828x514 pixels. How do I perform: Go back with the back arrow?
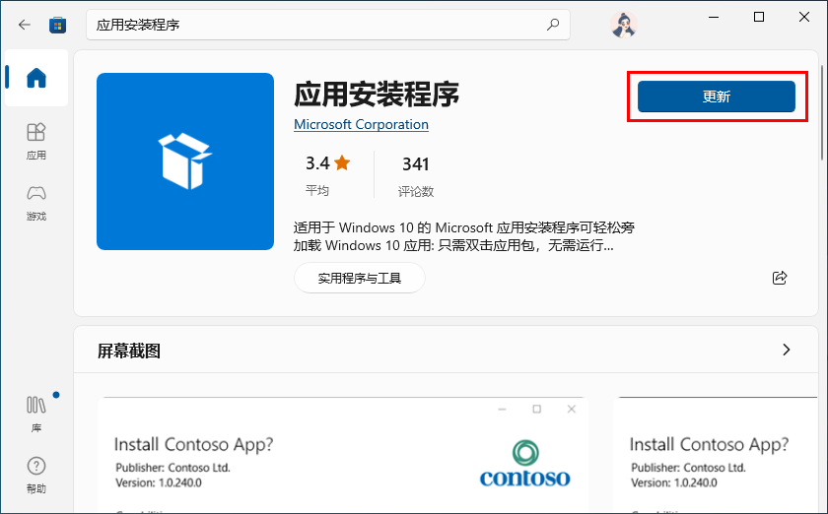pyautogui.click(x=25, y=25)
